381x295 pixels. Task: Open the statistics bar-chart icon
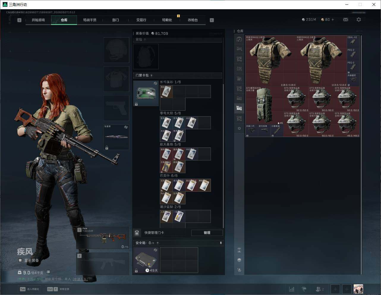(292, 289)
